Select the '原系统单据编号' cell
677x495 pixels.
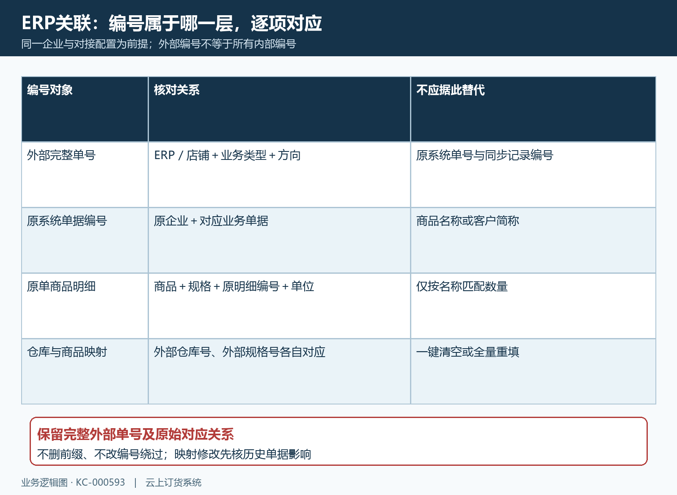click(85, 240)
